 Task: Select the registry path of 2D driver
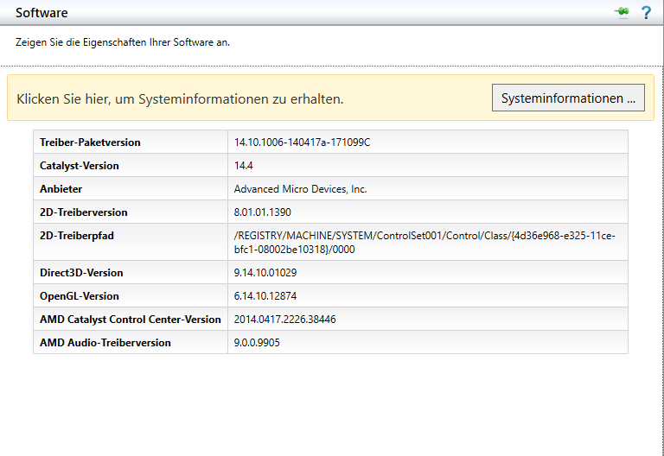pos(425,243)
